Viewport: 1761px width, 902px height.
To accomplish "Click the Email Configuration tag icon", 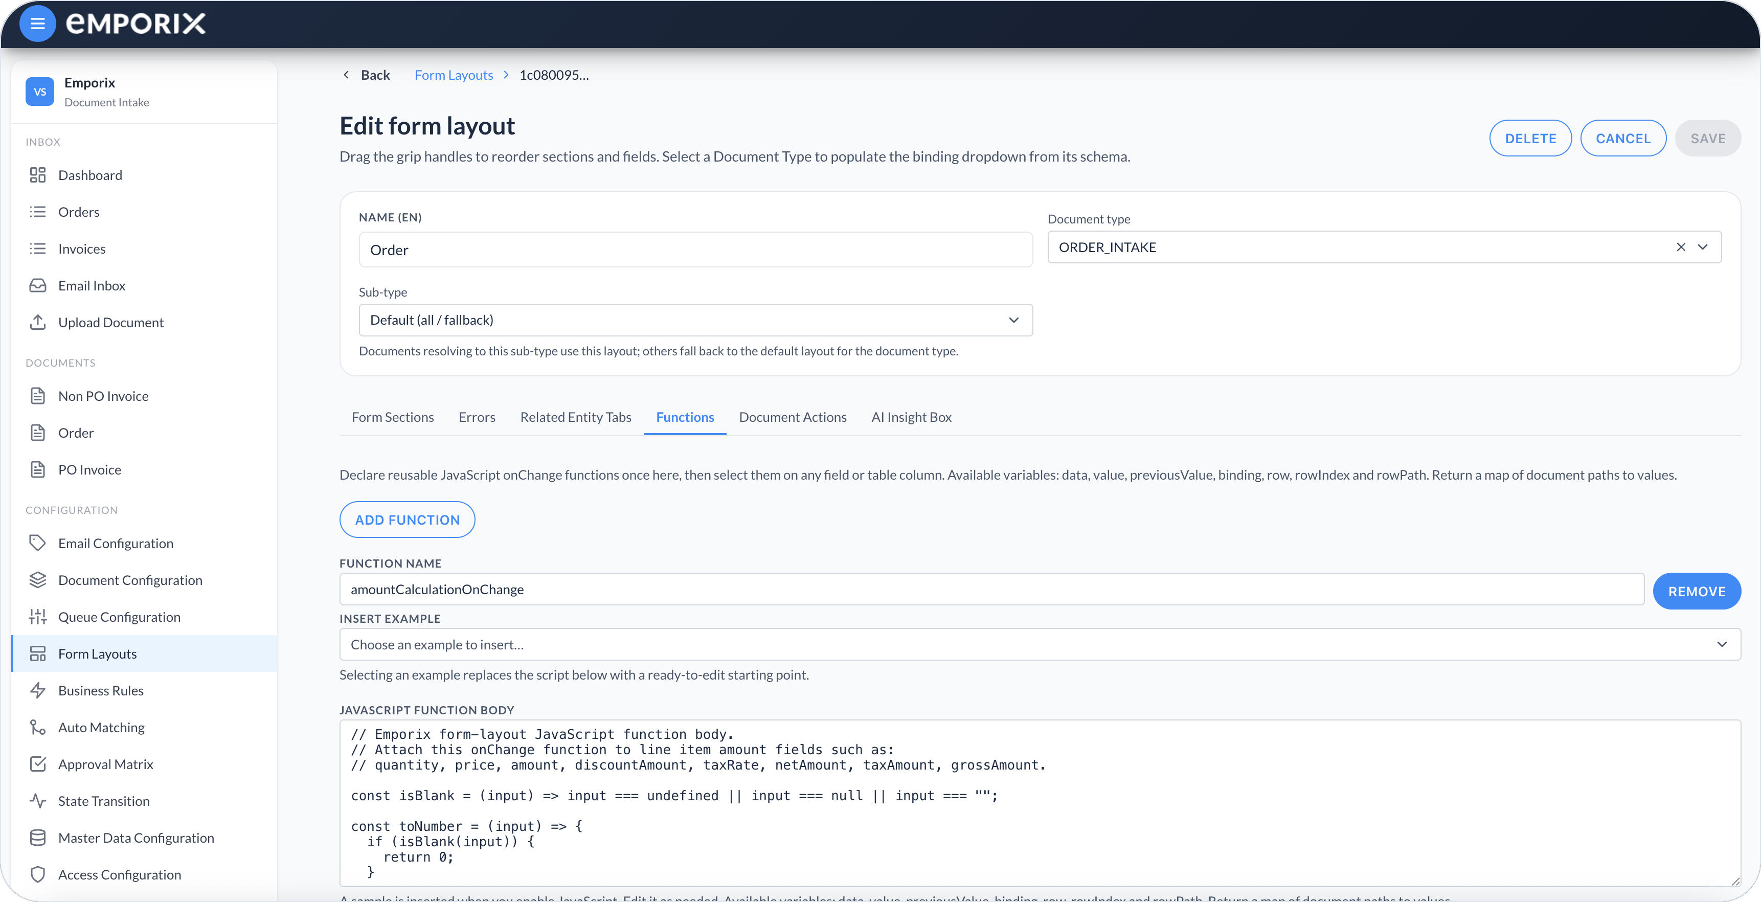I will coord(38,543).
